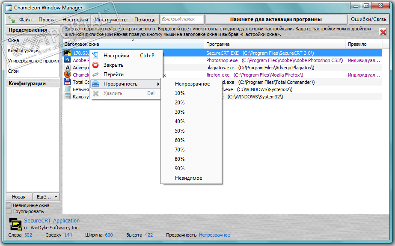
Task: Choose Настройки Ctrl+P from context menu
Action: click(125, 55)
